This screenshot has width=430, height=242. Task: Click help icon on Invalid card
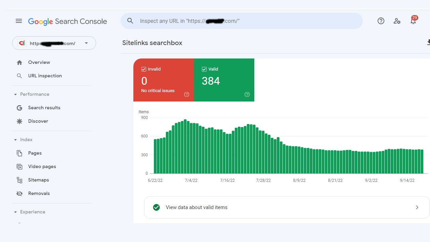[x=187, y=94]
